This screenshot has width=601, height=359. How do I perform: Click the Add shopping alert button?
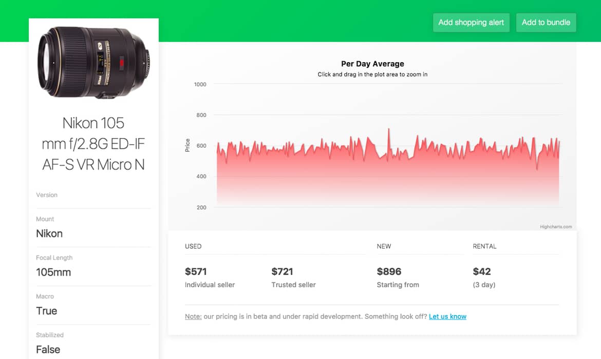471,23
